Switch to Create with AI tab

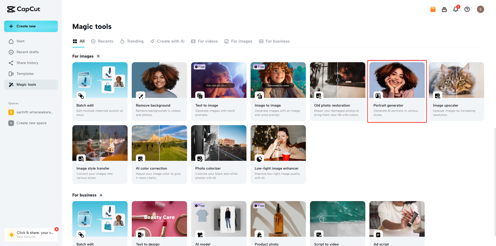point(167,41)
